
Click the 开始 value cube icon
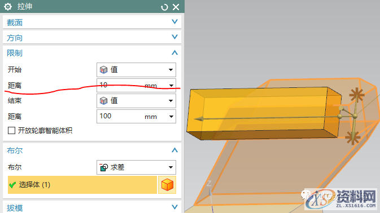pos(103,70)
